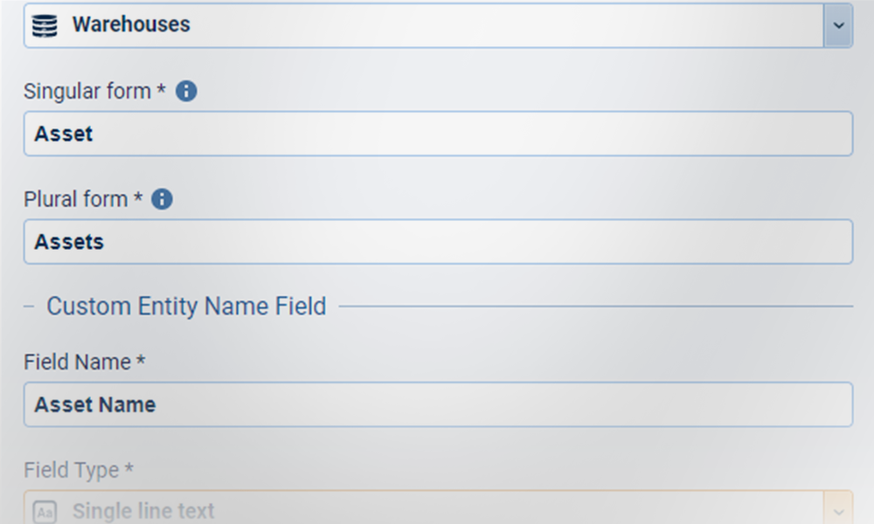Show info for Singular form
874x524 pixels.
[186, 91]
